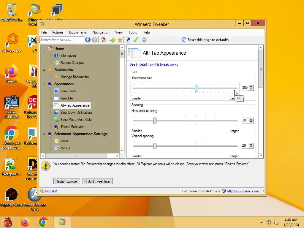Select Sync Metro/Aero Color tweak
304x228 pixels.
click(76, 120)
